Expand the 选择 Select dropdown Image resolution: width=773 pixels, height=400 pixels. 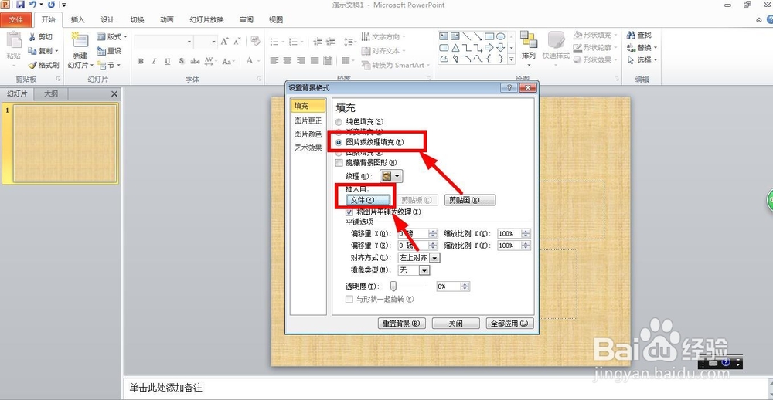pos(656,60)
